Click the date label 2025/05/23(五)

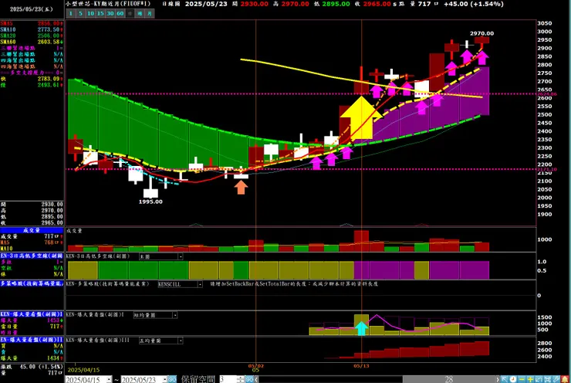(x=32, y=9)
